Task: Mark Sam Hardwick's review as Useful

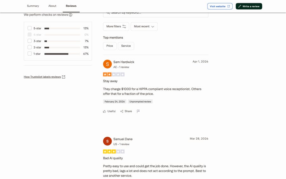Action: pyautogui.click(x=109, y=111)
